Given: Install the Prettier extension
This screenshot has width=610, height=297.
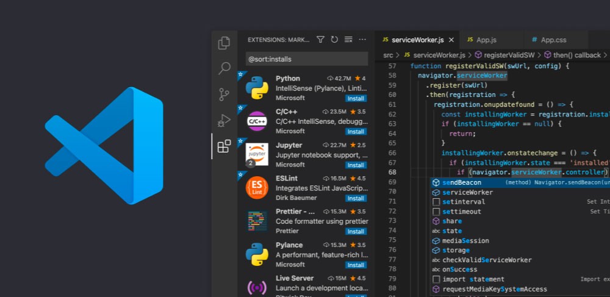Looking at the screenshot, I should tap(356, 232).
